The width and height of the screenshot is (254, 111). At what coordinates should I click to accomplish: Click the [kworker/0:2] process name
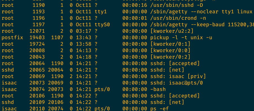[170, 57]
